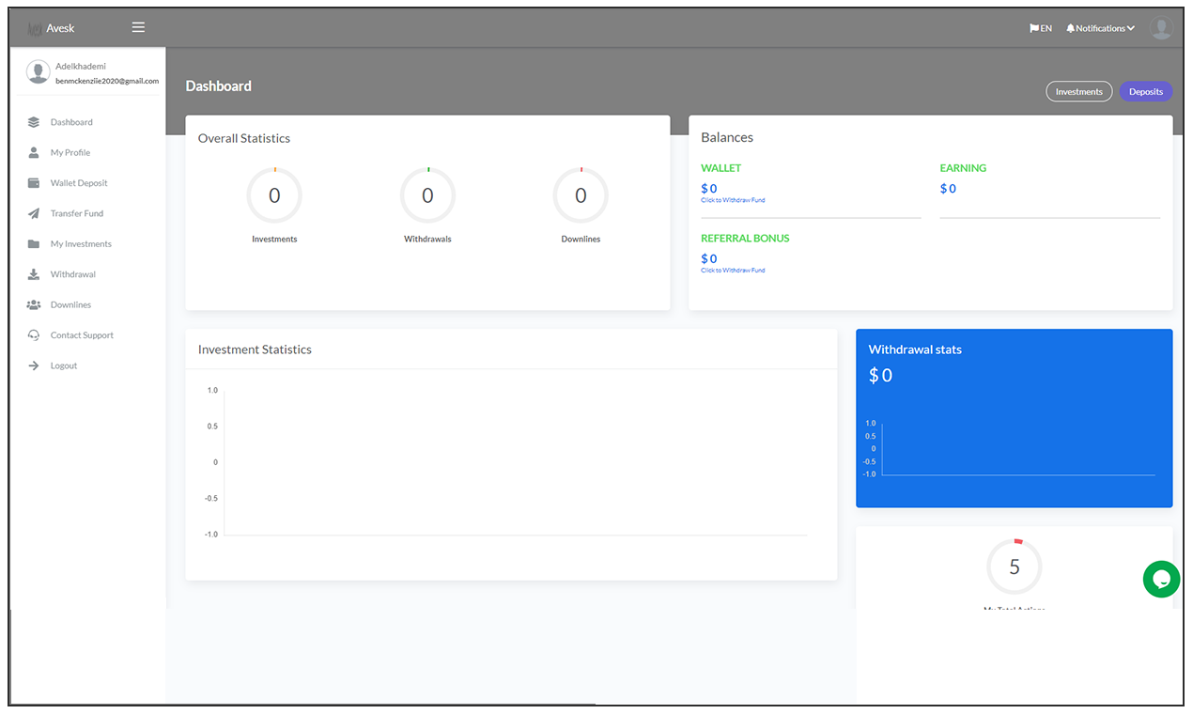1193x714 pixels.
Task: Click the REFERRAL BONUS green label
Action: click(x=745, y=239)
